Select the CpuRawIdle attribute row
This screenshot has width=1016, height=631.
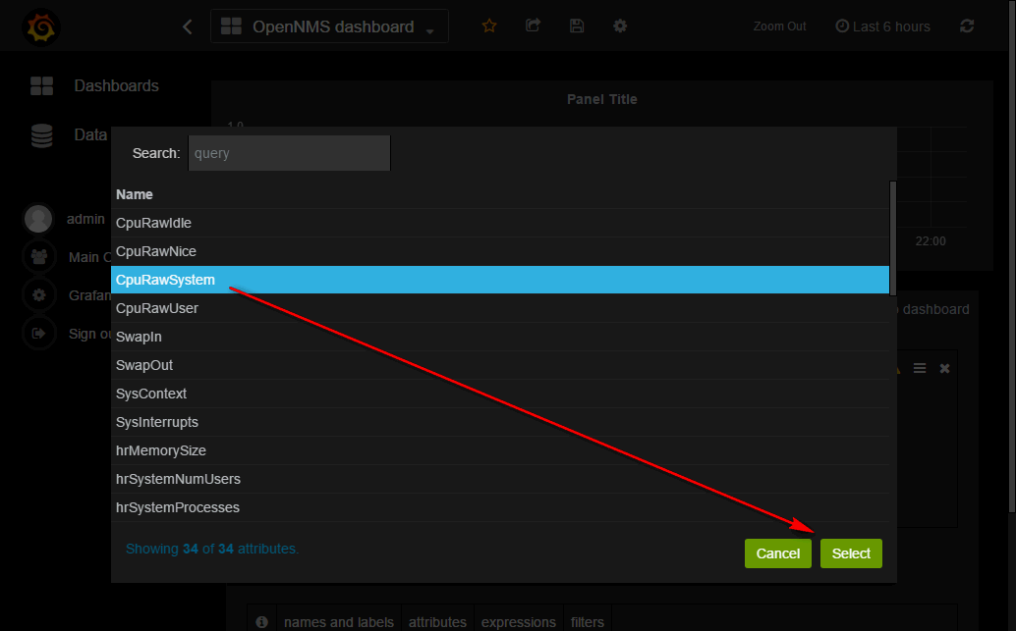[x=499, y=223]
